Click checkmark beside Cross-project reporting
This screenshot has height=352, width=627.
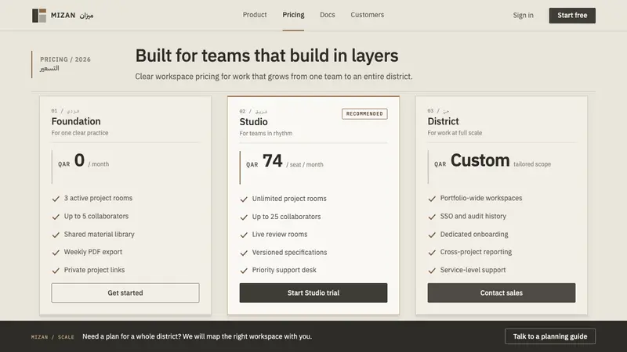[432, 252]
